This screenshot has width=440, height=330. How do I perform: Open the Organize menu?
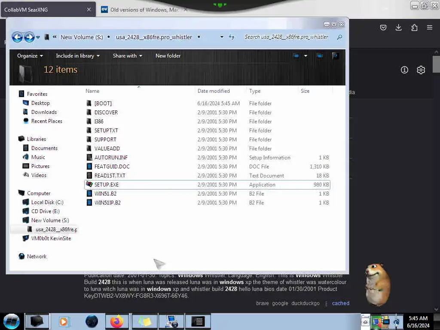[30, 56]
